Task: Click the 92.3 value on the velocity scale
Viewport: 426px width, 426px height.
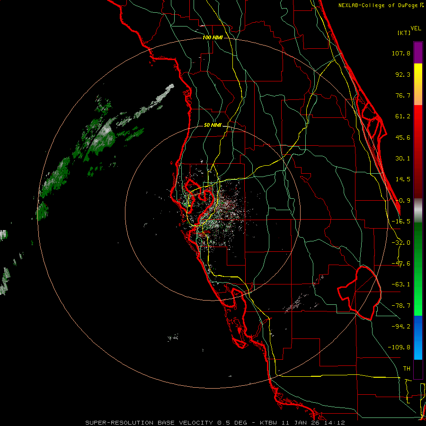Action: point(403,74)
